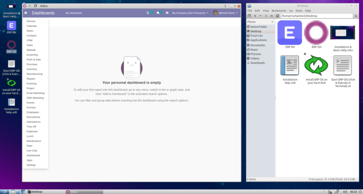
Task: Open the file manager View menu
Action: pos(266,11)
